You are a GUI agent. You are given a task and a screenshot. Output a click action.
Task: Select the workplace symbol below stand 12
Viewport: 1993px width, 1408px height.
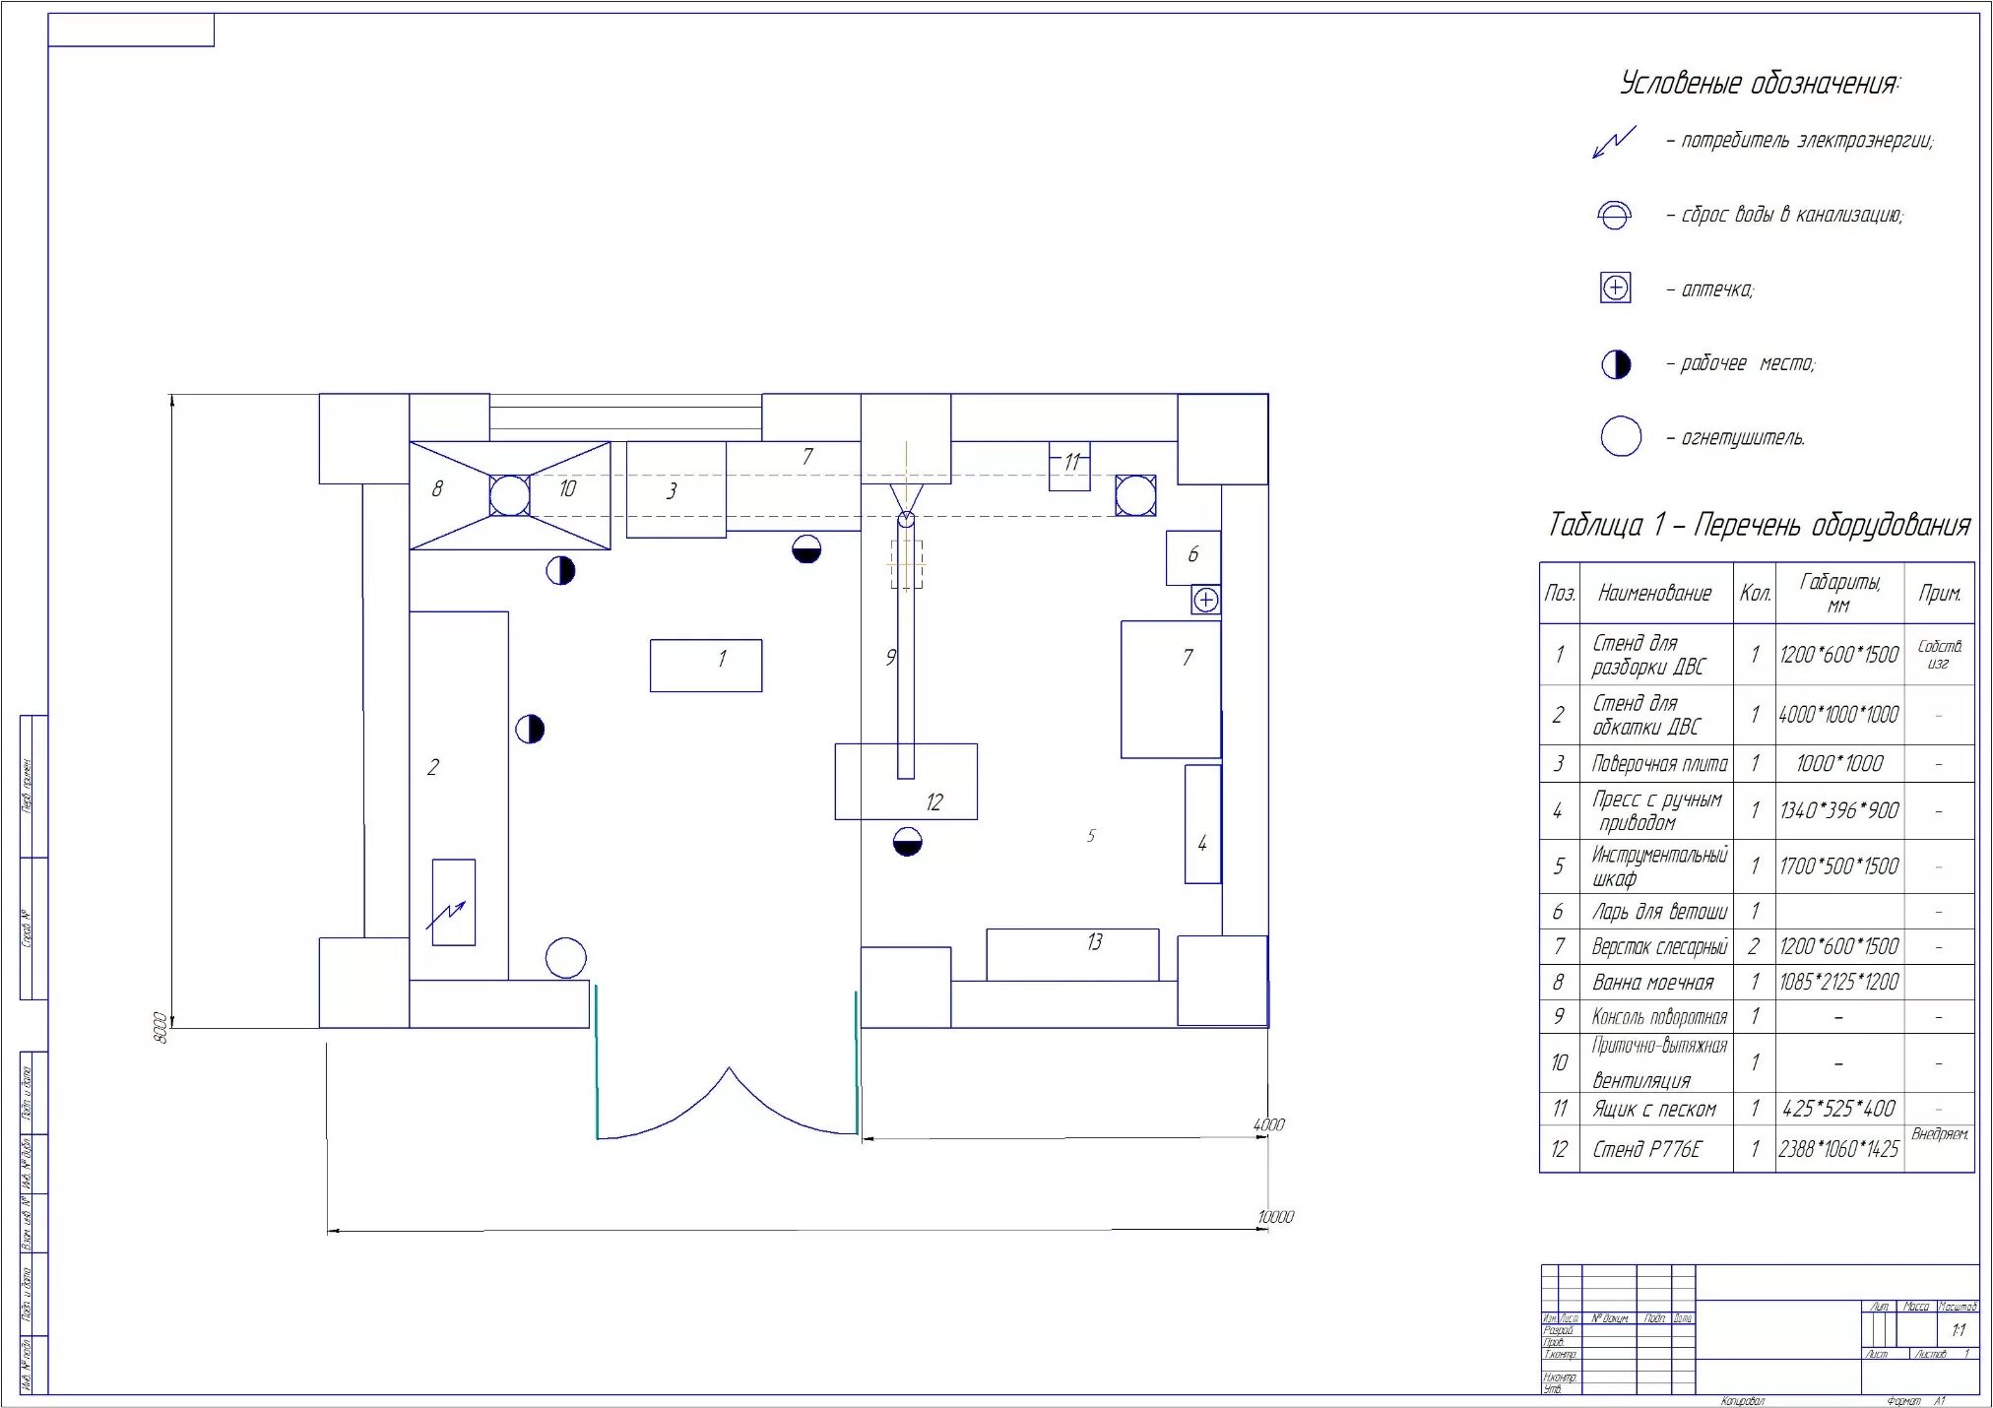click(907, 842)
